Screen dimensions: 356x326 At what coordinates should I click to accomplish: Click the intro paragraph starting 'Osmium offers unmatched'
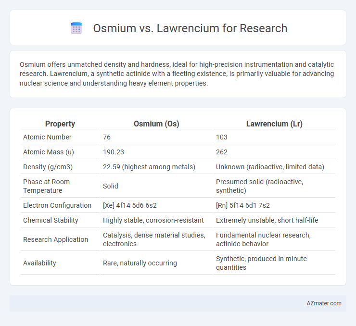177,74
